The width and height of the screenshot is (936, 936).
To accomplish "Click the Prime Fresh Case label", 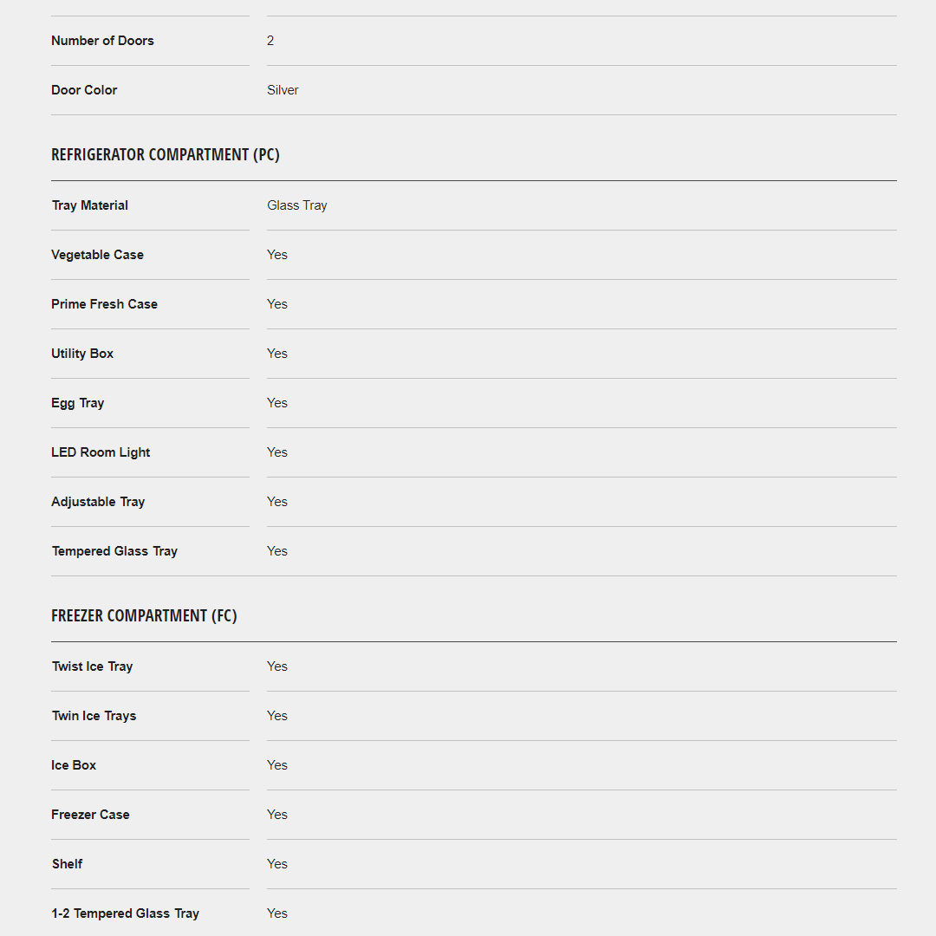I will click(x=105, y=304).
